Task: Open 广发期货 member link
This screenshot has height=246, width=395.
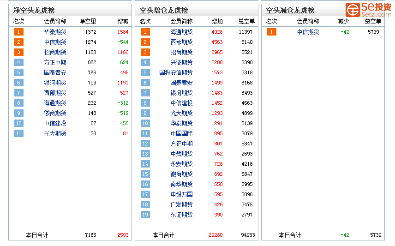Action: 181,204
